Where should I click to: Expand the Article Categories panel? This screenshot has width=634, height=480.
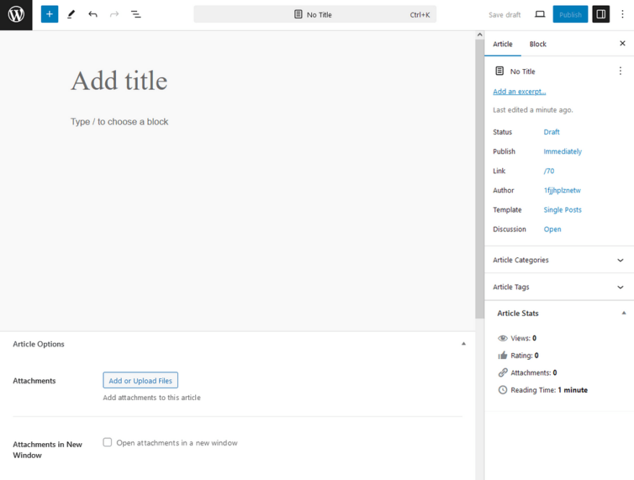(x=618, y=259)
